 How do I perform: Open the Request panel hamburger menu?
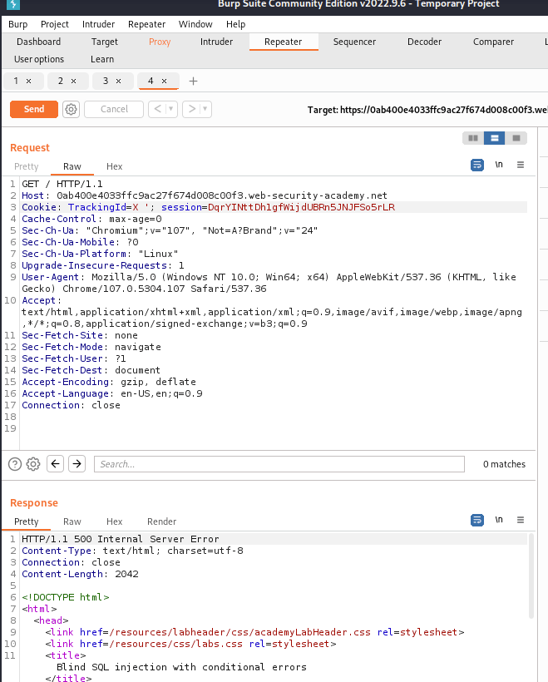click(521, 165)
